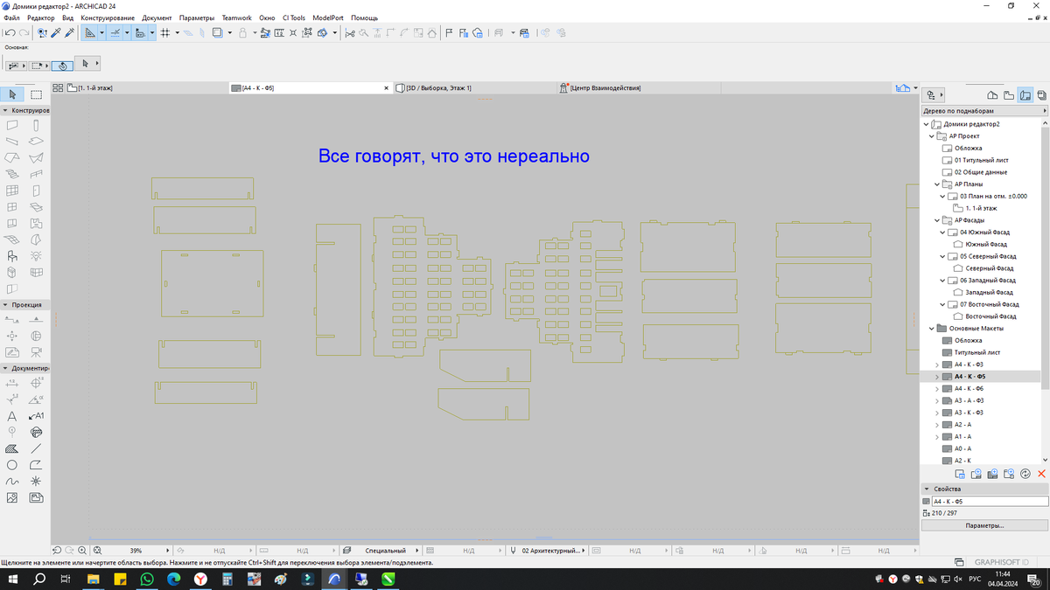
Task: Select the Camera tool
Action: 36,352
